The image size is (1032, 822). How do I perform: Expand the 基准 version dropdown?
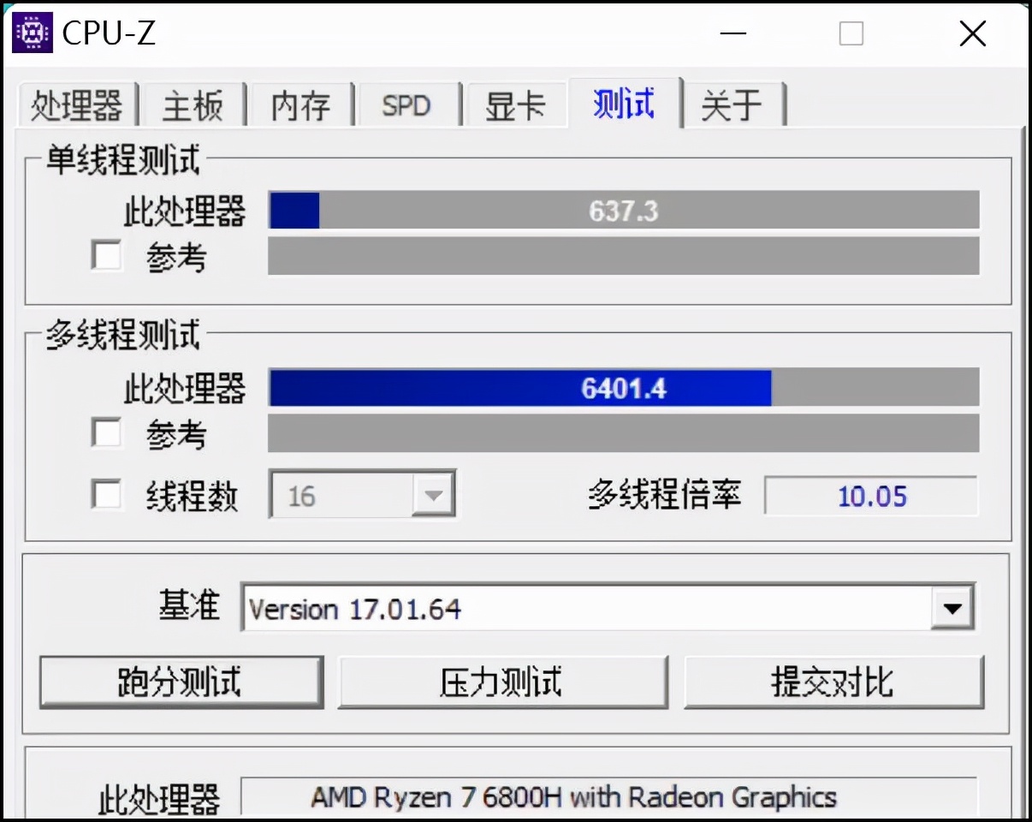[x=952, y=608]
